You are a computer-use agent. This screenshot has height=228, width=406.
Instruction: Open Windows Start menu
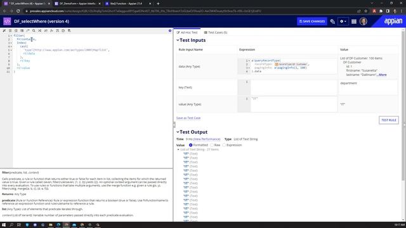click(x=4, y=225)
